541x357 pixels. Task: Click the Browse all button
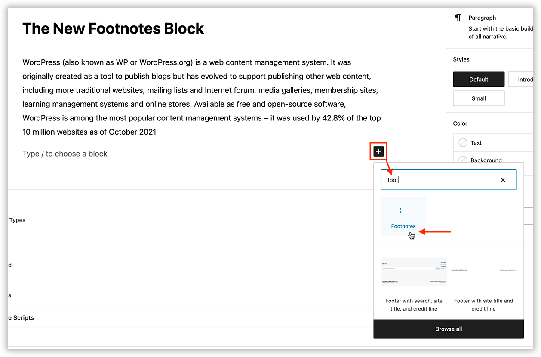pos(448,329)
